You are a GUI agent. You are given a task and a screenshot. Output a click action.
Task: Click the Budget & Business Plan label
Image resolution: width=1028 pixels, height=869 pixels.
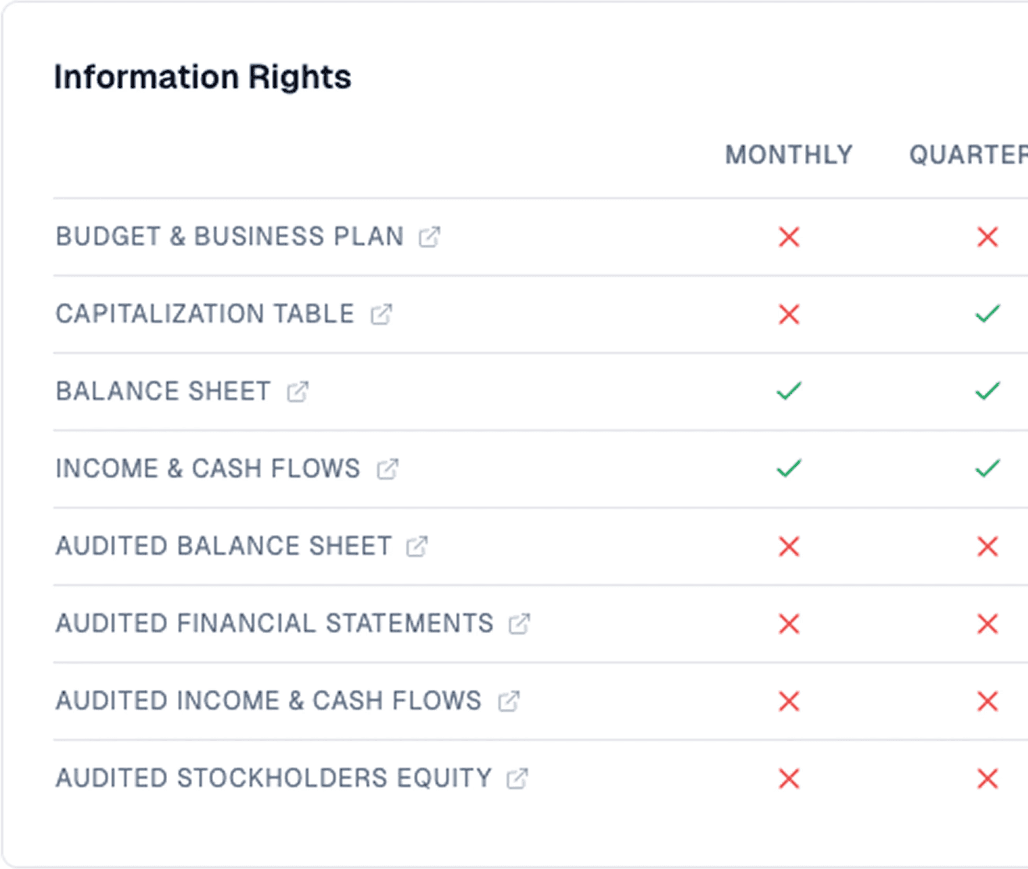click(x=230, y=237)
